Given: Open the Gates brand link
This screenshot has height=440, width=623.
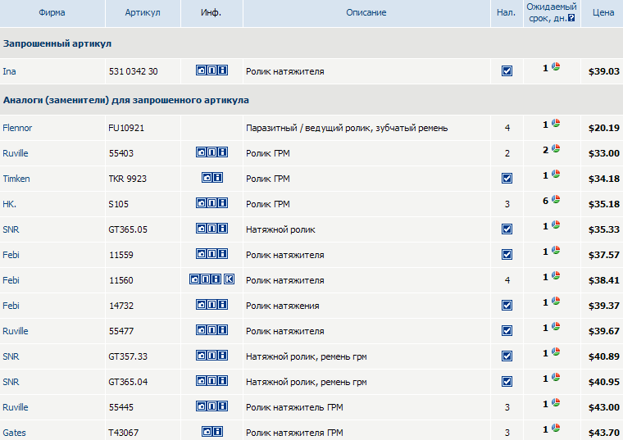Looking at the screenshot, I should (14, 433).
